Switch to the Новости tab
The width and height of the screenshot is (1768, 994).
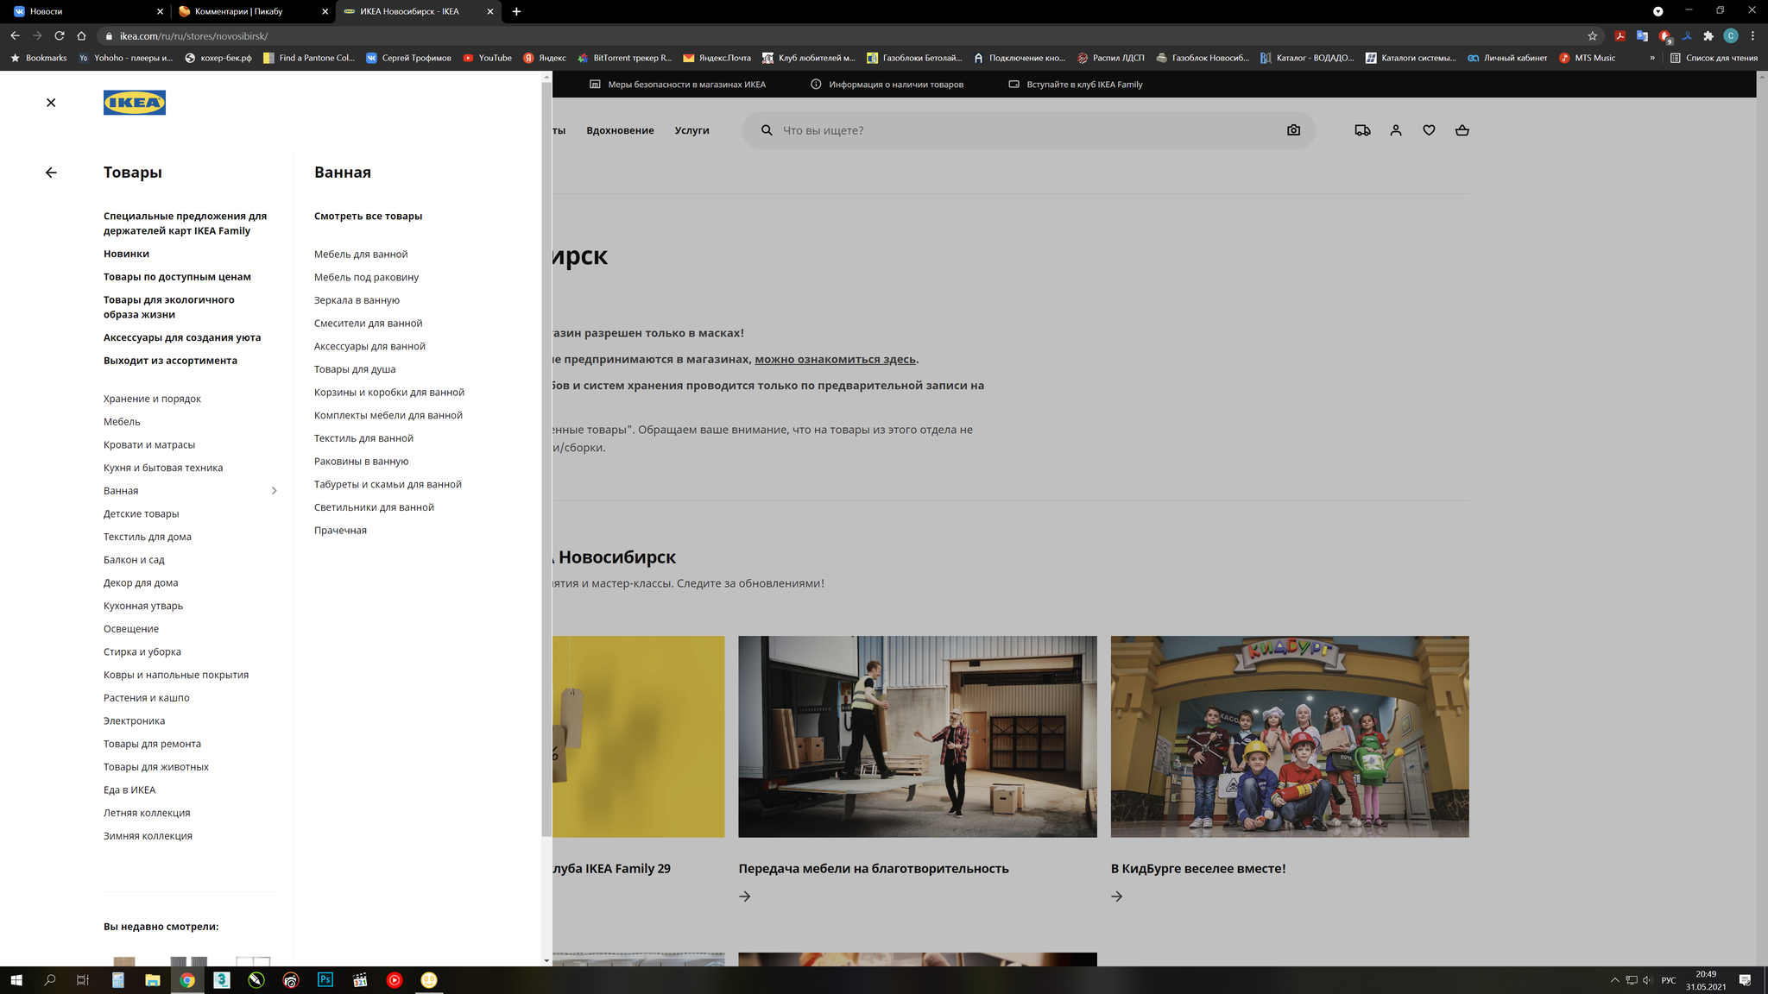pyautogui.click(x=86, y=11)
